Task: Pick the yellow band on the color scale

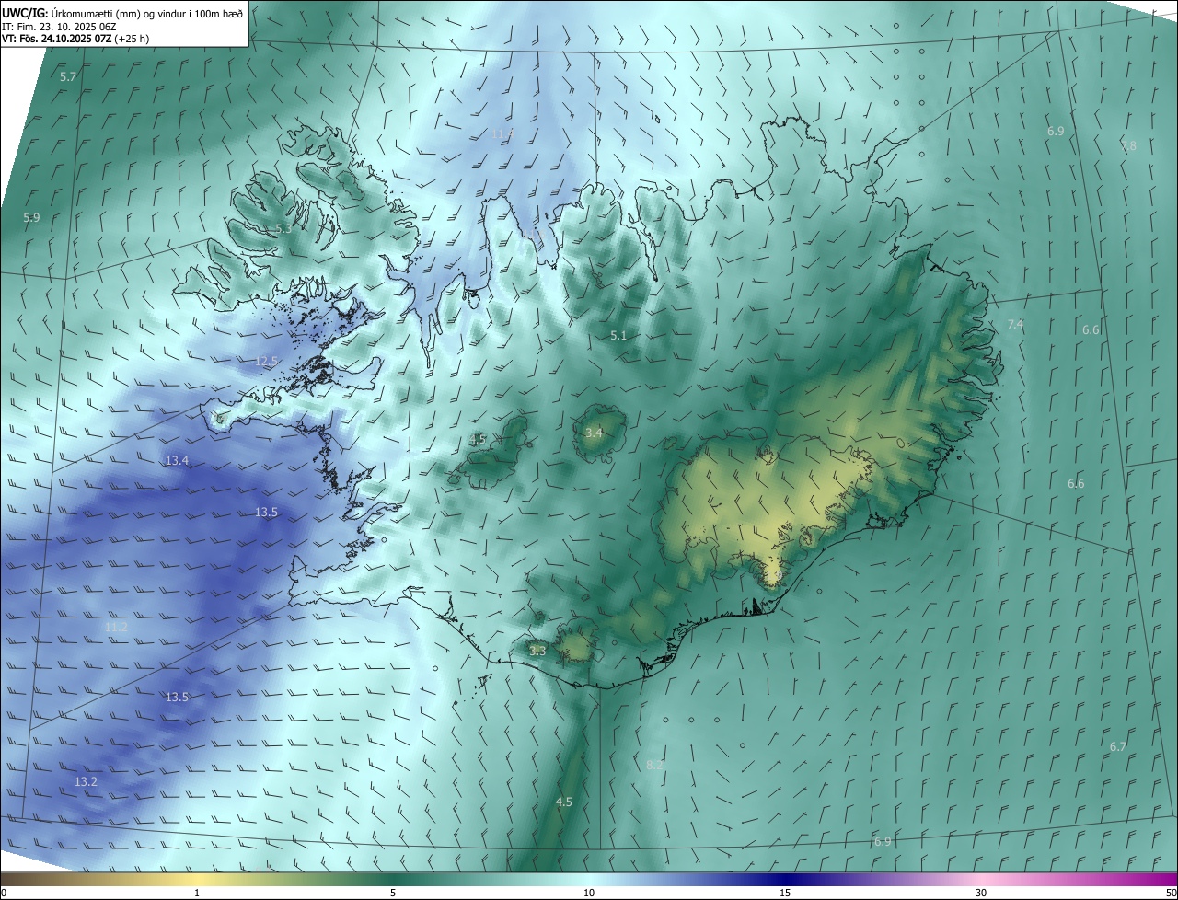Action: [197, 880]
